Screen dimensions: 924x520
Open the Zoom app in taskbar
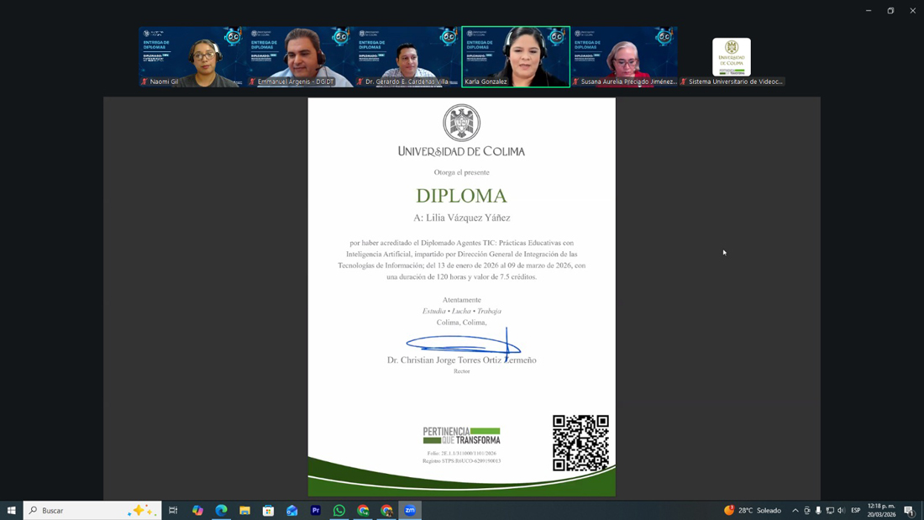[410, 510]
